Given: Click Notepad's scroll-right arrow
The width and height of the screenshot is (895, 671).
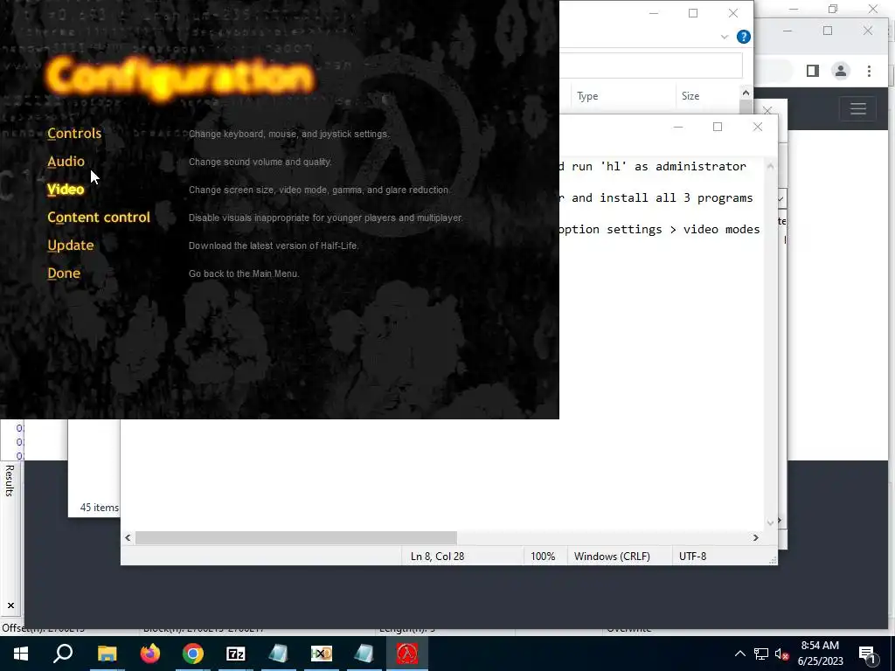Looking at the screenshot, I should (756, 537).
